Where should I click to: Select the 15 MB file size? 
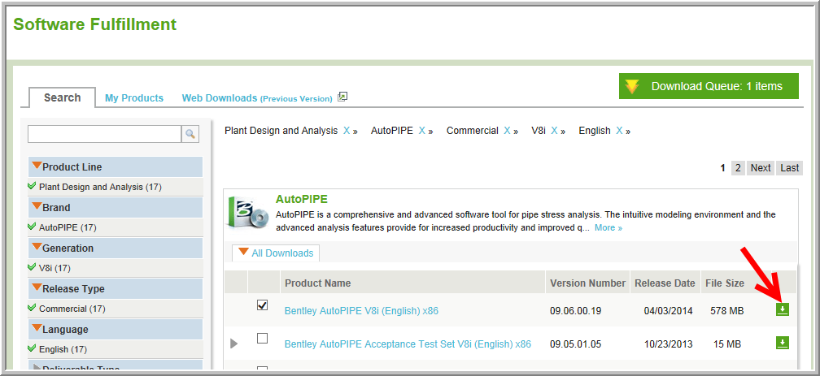pos(727,344)
